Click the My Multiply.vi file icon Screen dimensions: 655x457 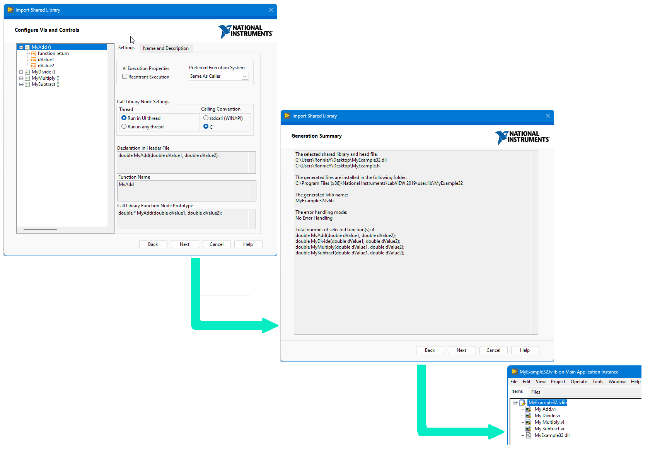pyautogui.click(x=529, y=422)
